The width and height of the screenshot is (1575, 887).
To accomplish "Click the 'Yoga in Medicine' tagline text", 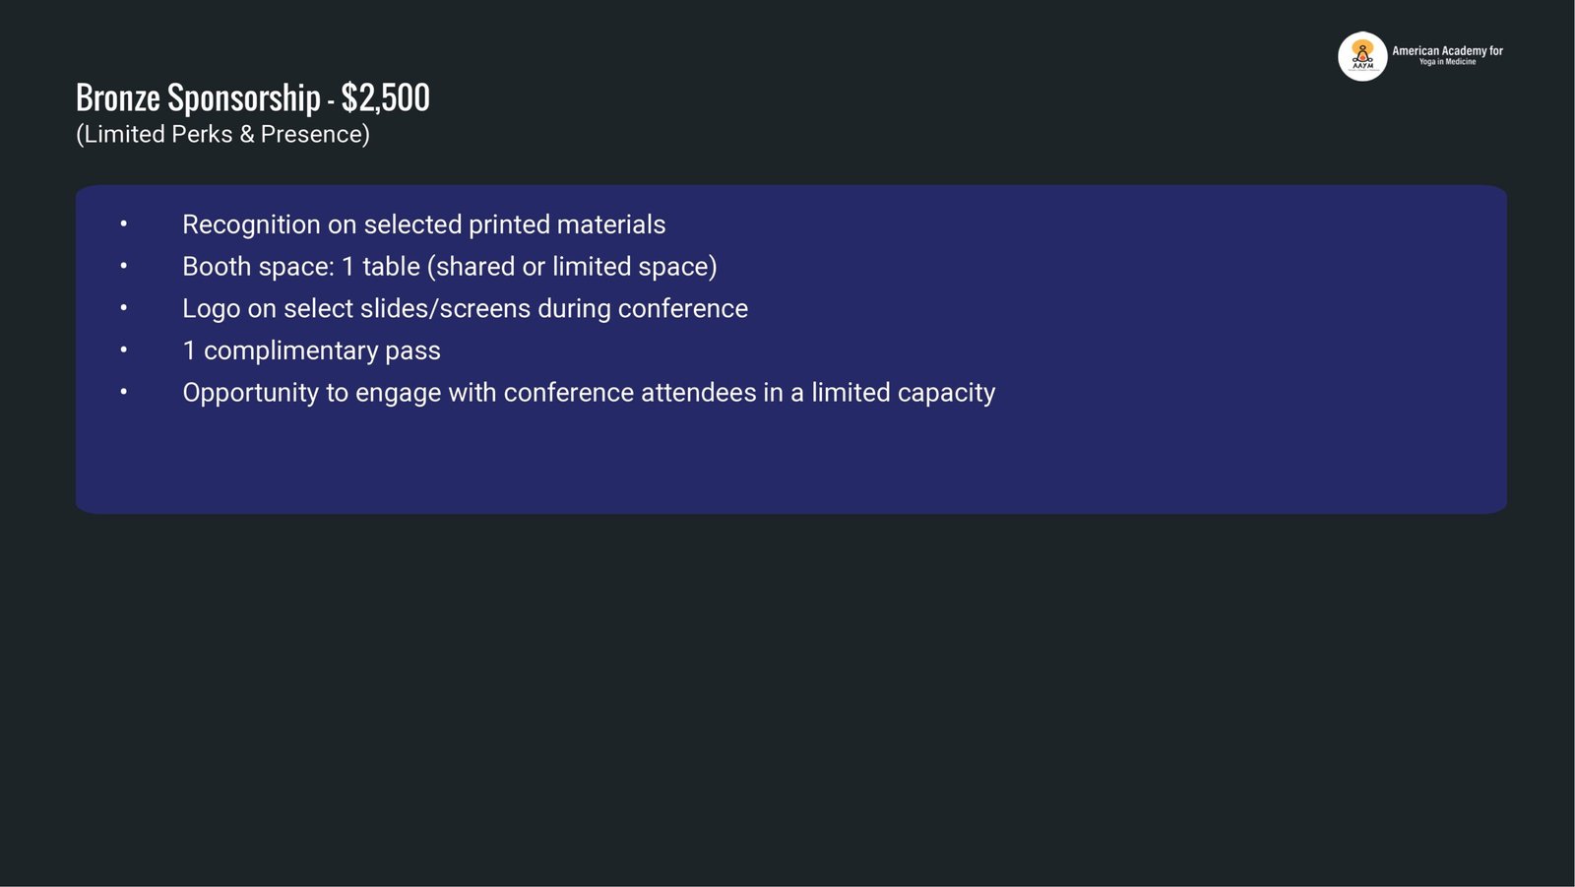I will (x=1447, y=62).
